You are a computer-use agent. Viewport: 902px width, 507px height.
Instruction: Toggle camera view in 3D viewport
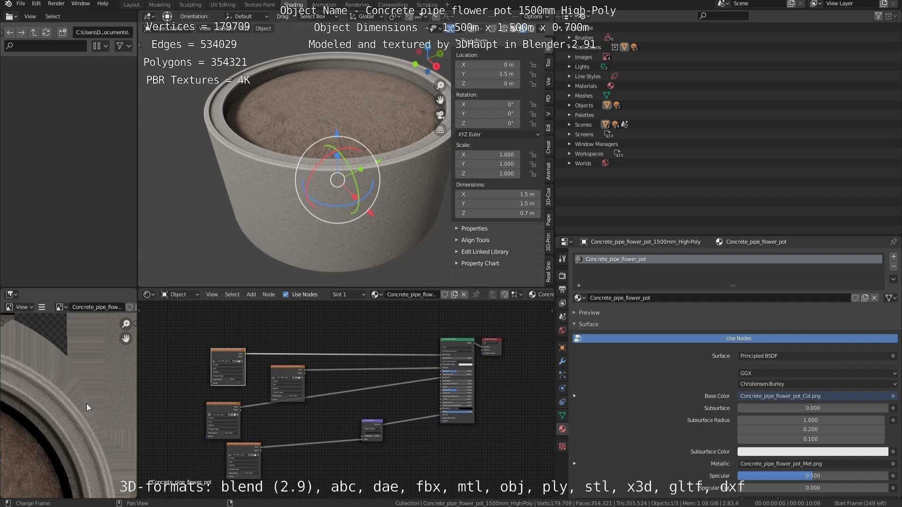(440, 115)
